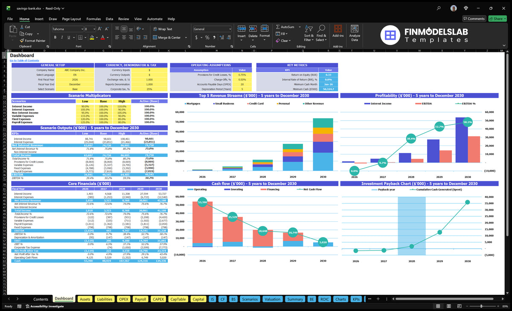512x311 pixels.
Task: Open the Comments pane
Action: tap(474, 19)
